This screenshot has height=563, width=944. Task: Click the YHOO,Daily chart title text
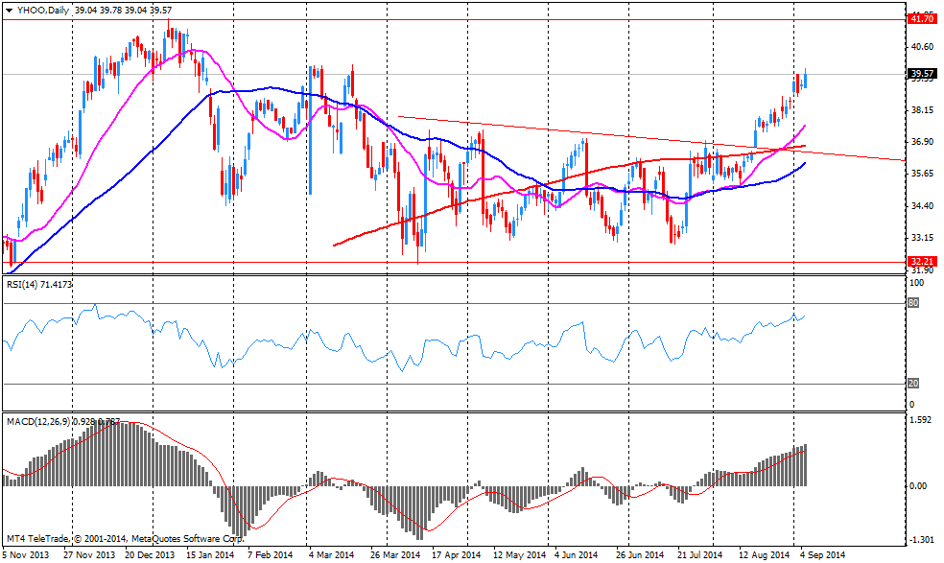[42, 11]
